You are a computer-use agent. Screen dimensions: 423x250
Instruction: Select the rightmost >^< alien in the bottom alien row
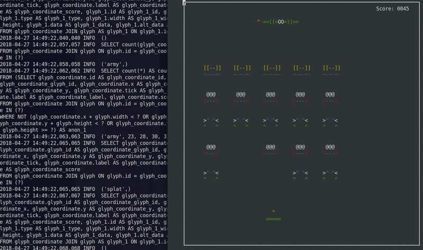[330, 172]
